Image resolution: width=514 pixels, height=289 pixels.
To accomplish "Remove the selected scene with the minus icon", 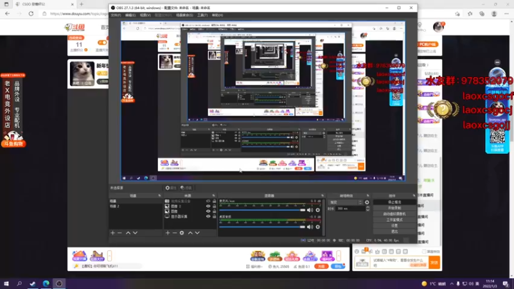I will tap(120, 233).
